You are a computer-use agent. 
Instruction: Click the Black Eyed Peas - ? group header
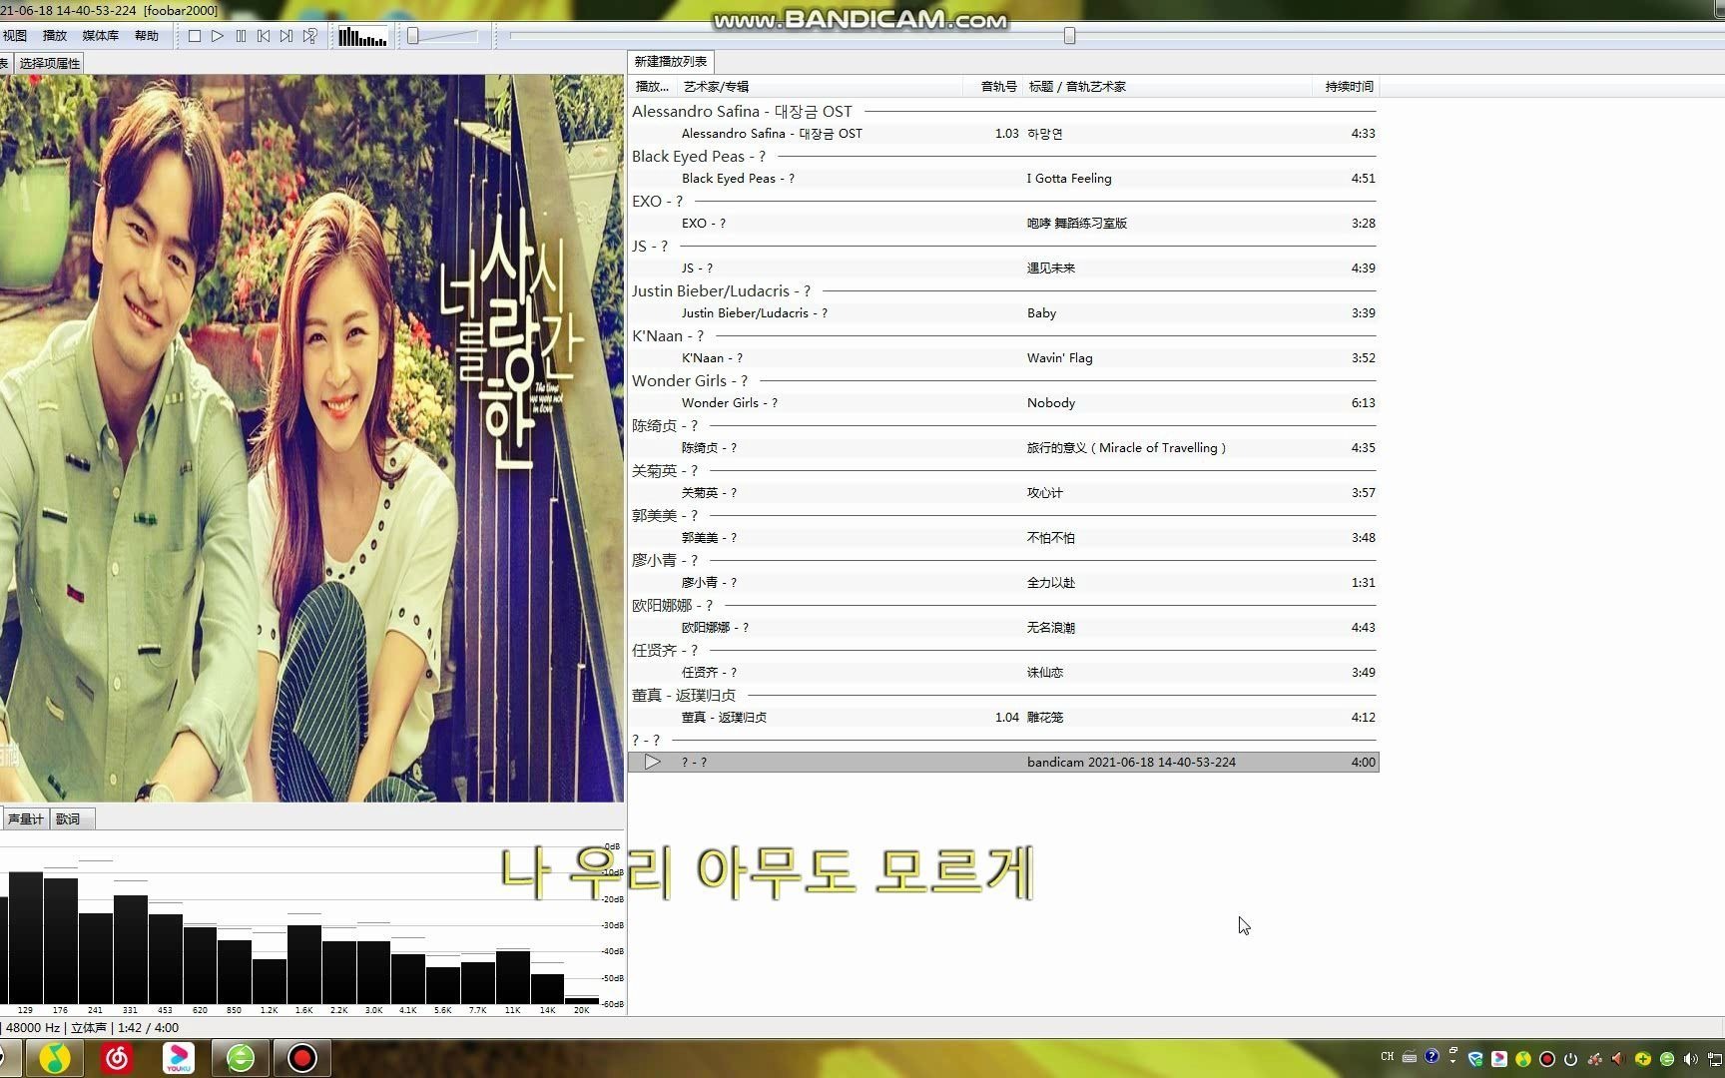coord(1003,157)
